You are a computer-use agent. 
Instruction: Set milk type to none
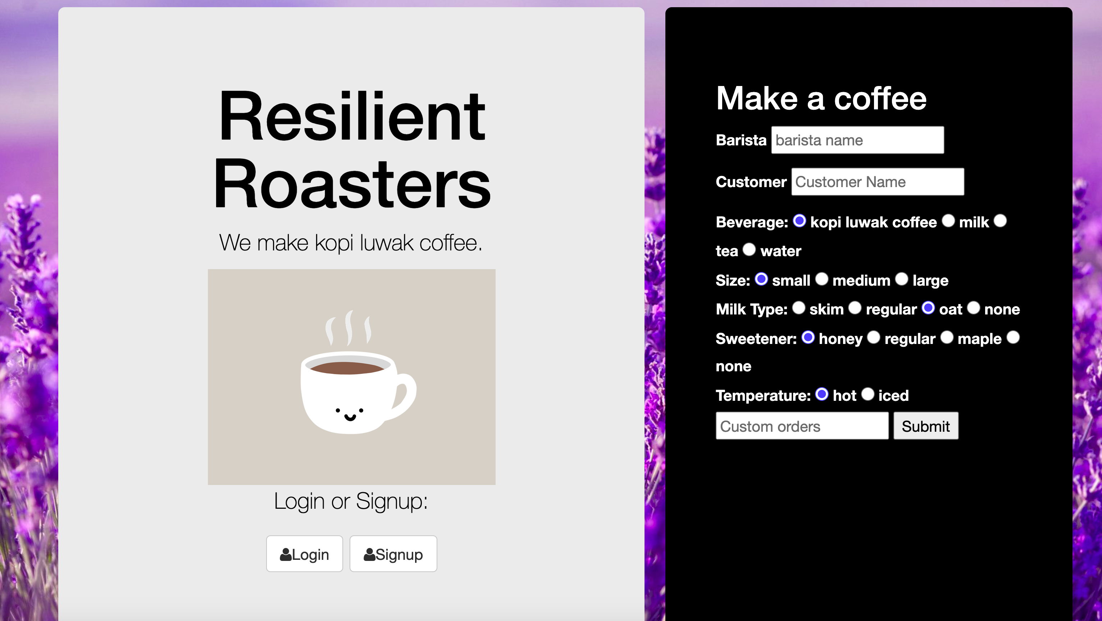[973, 308]
